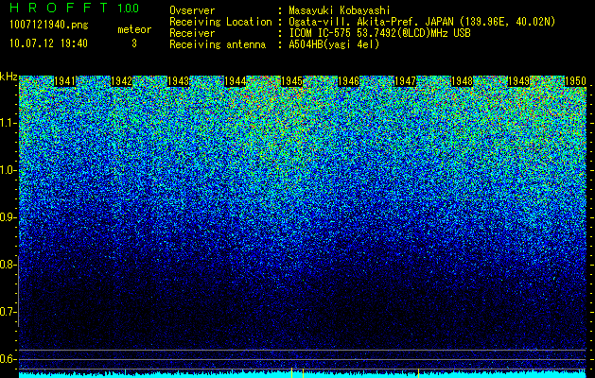Select the 1948 time marker
This screenshot has height=378, width=595.
pos(462,81)
